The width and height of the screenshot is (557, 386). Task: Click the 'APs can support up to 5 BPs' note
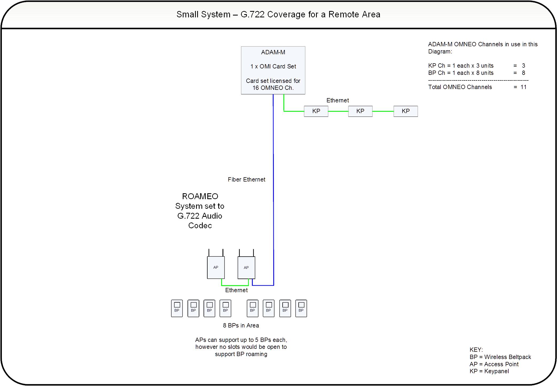(x=241, y=347)
